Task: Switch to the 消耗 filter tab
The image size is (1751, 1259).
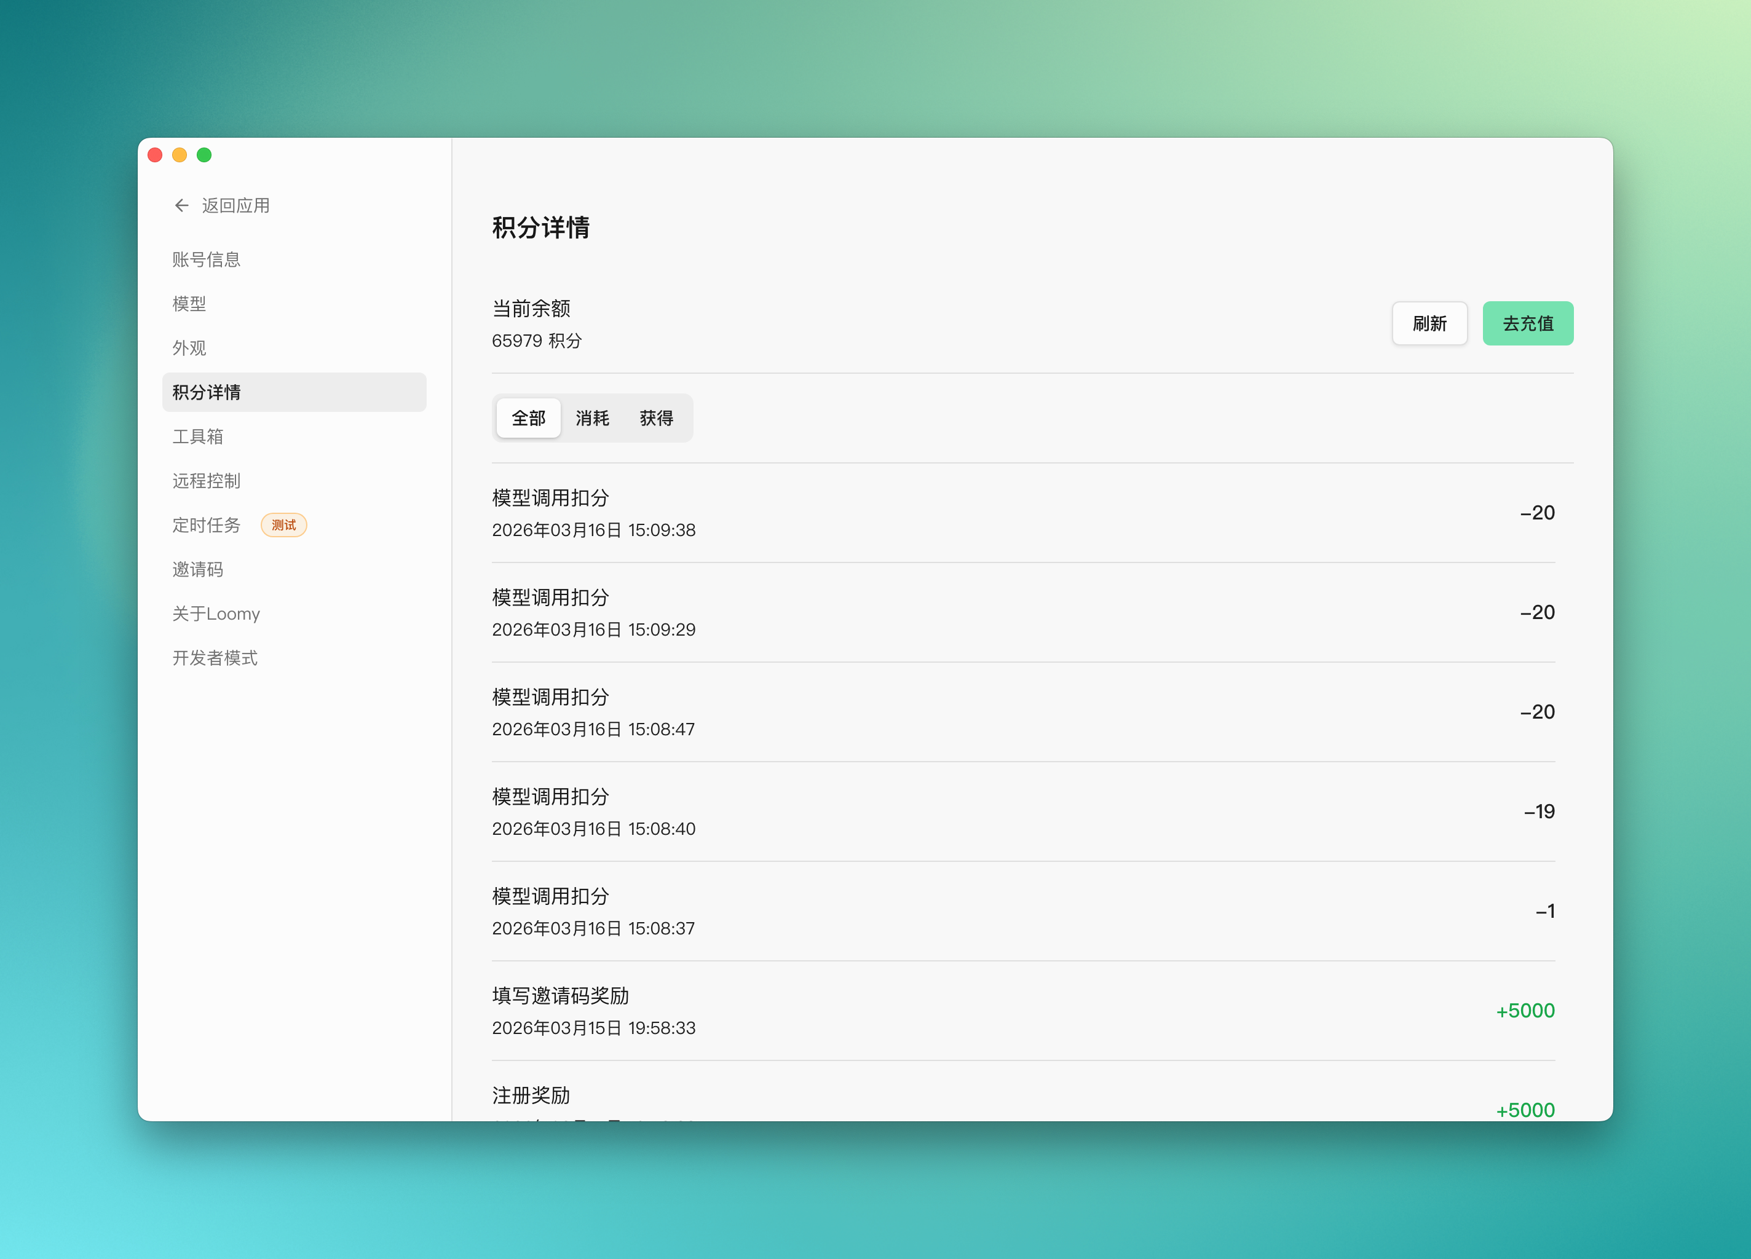Action: (592, 417)
